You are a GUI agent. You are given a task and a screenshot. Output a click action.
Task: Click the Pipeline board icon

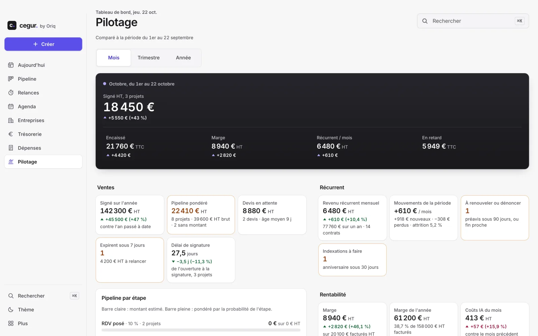pos(11,79)
